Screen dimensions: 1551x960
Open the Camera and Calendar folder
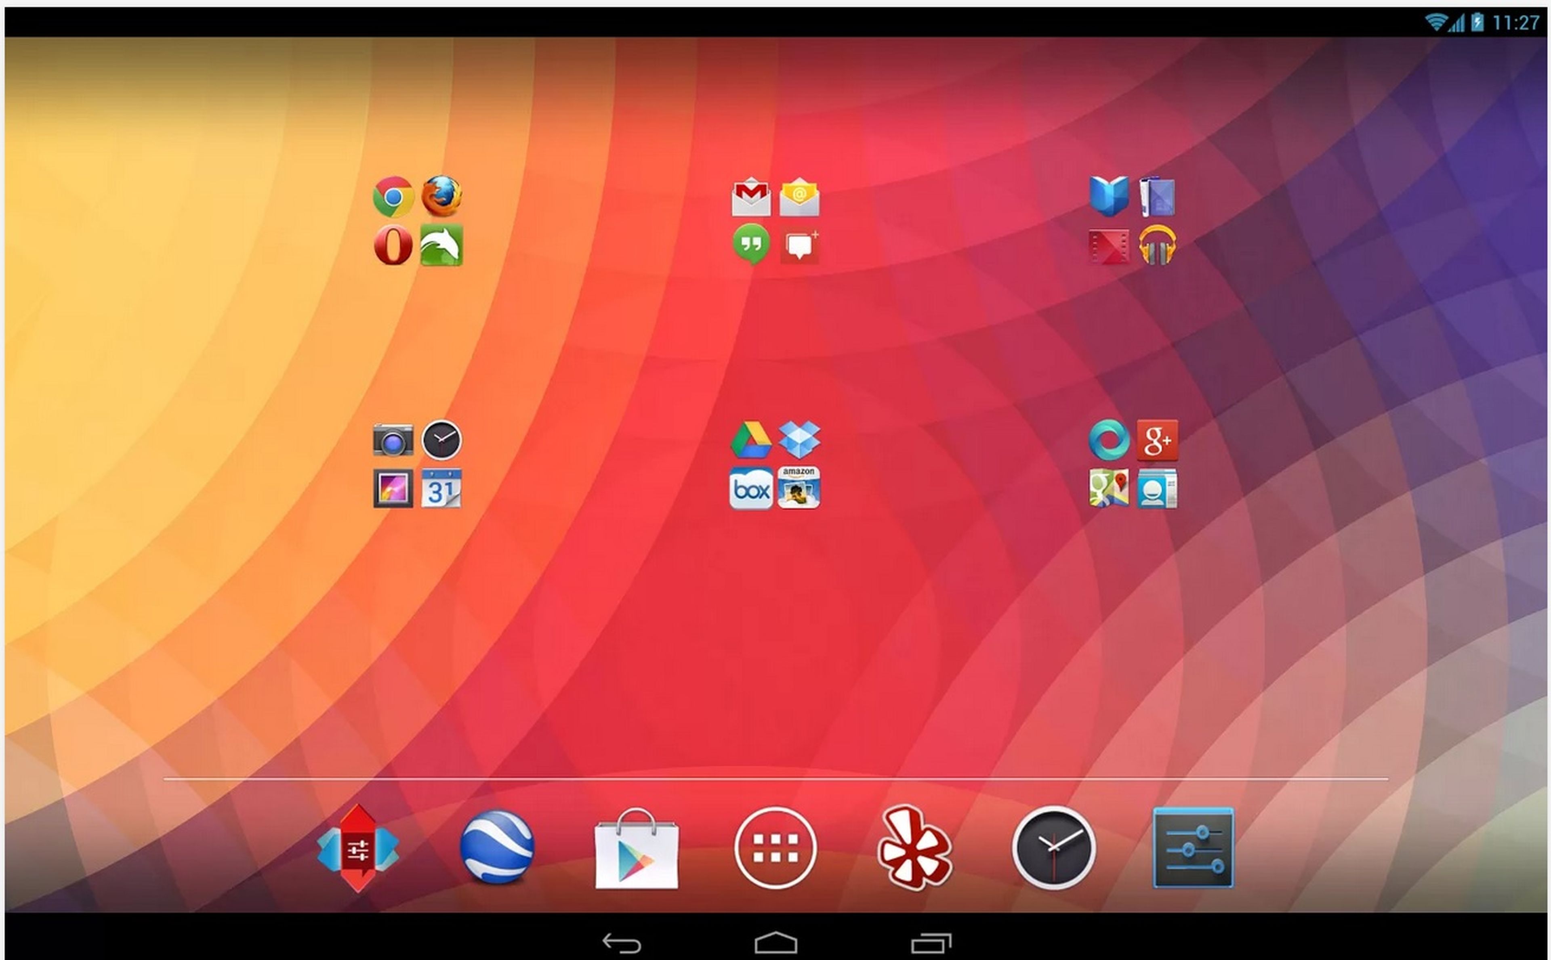[x=417, y=464]
